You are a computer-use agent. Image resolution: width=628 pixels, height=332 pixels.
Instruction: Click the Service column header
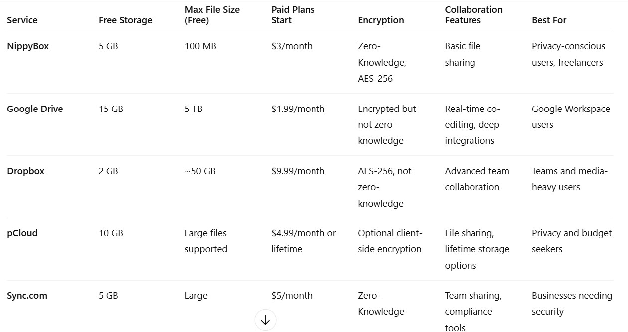click(22, 20)
